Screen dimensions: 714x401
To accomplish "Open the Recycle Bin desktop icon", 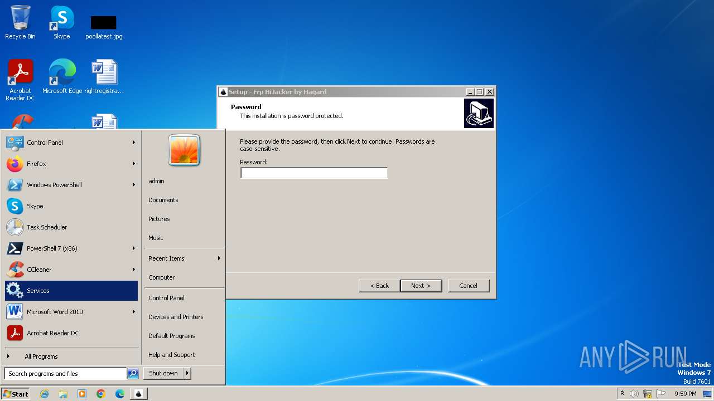I will click(x=20, y=22).
